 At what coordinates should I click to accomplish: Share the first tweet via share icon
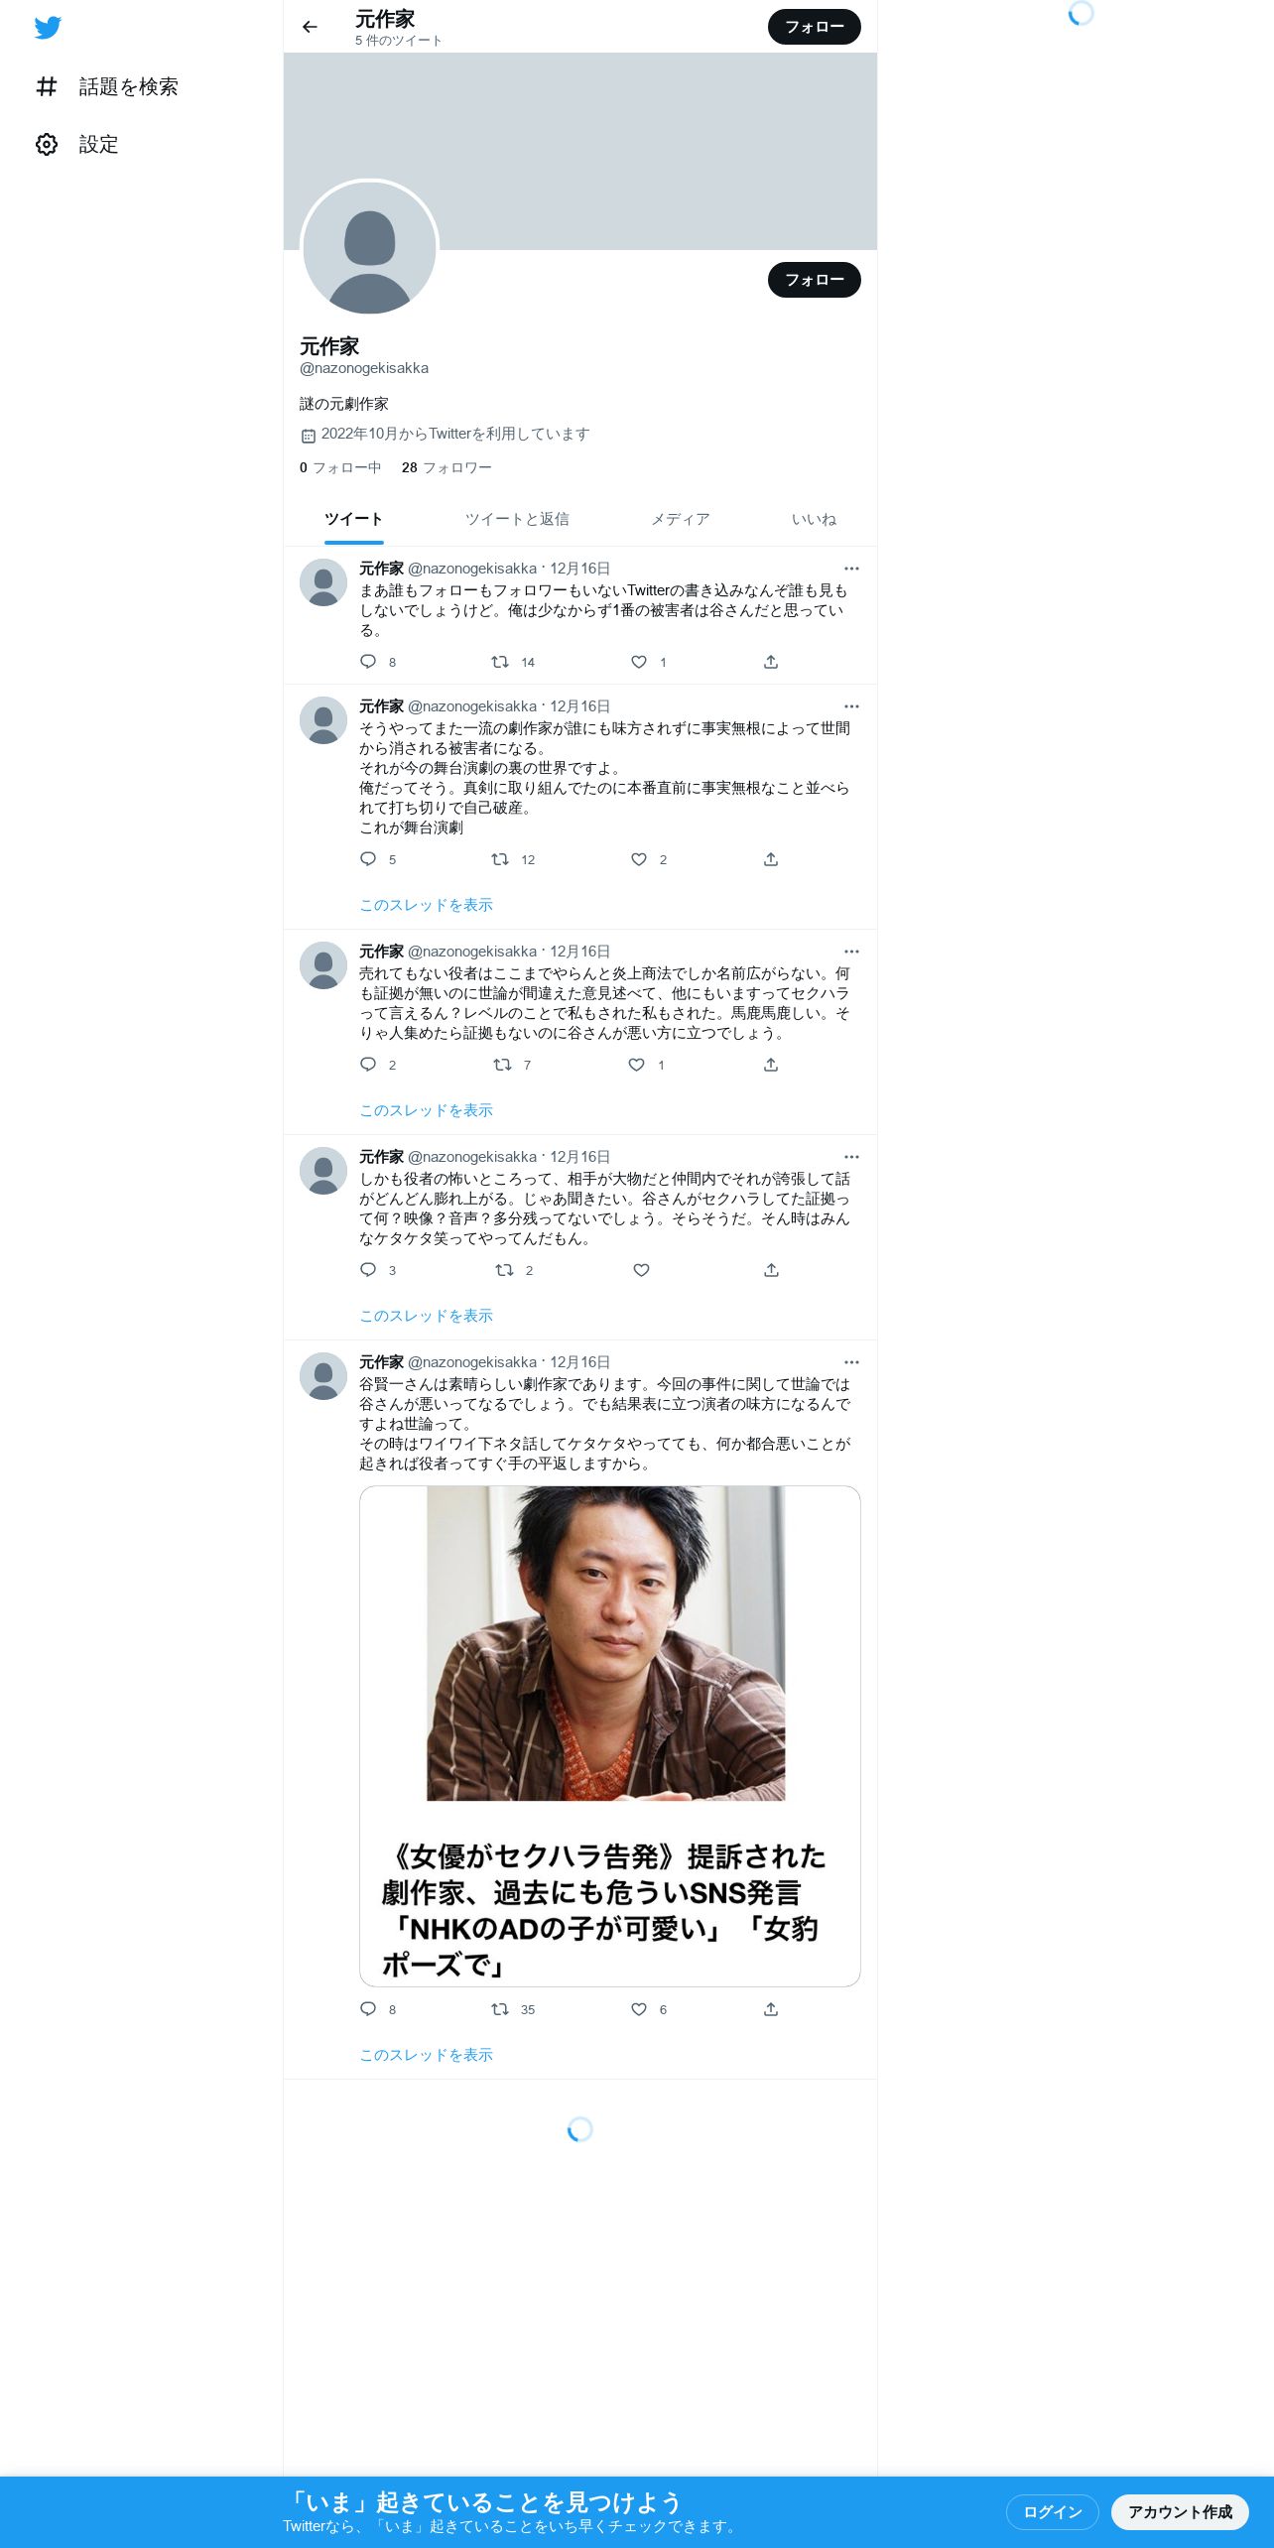pyautogui.click(x=771, y=662)
